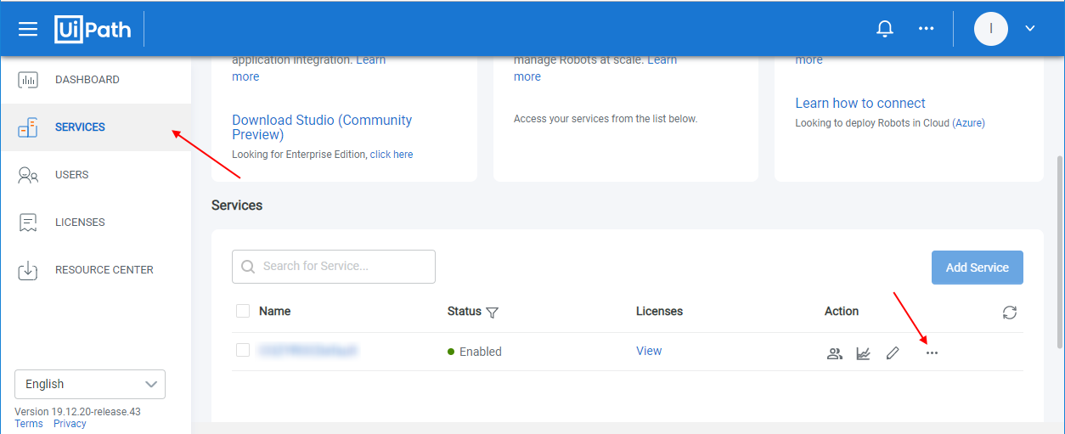Viewport: 1065px width, 434px height.
Task: Click Download Studio (Community Preview) link
Action: pyautogui.click(x=322, y=127)
